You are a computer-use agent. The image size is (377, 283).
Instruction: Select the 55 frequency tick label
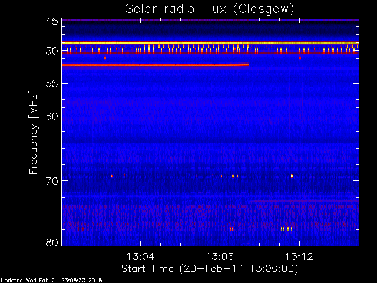(52, 84)
